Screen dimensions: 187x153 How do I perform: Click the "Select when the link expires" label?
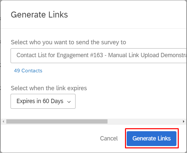[49, 88]
